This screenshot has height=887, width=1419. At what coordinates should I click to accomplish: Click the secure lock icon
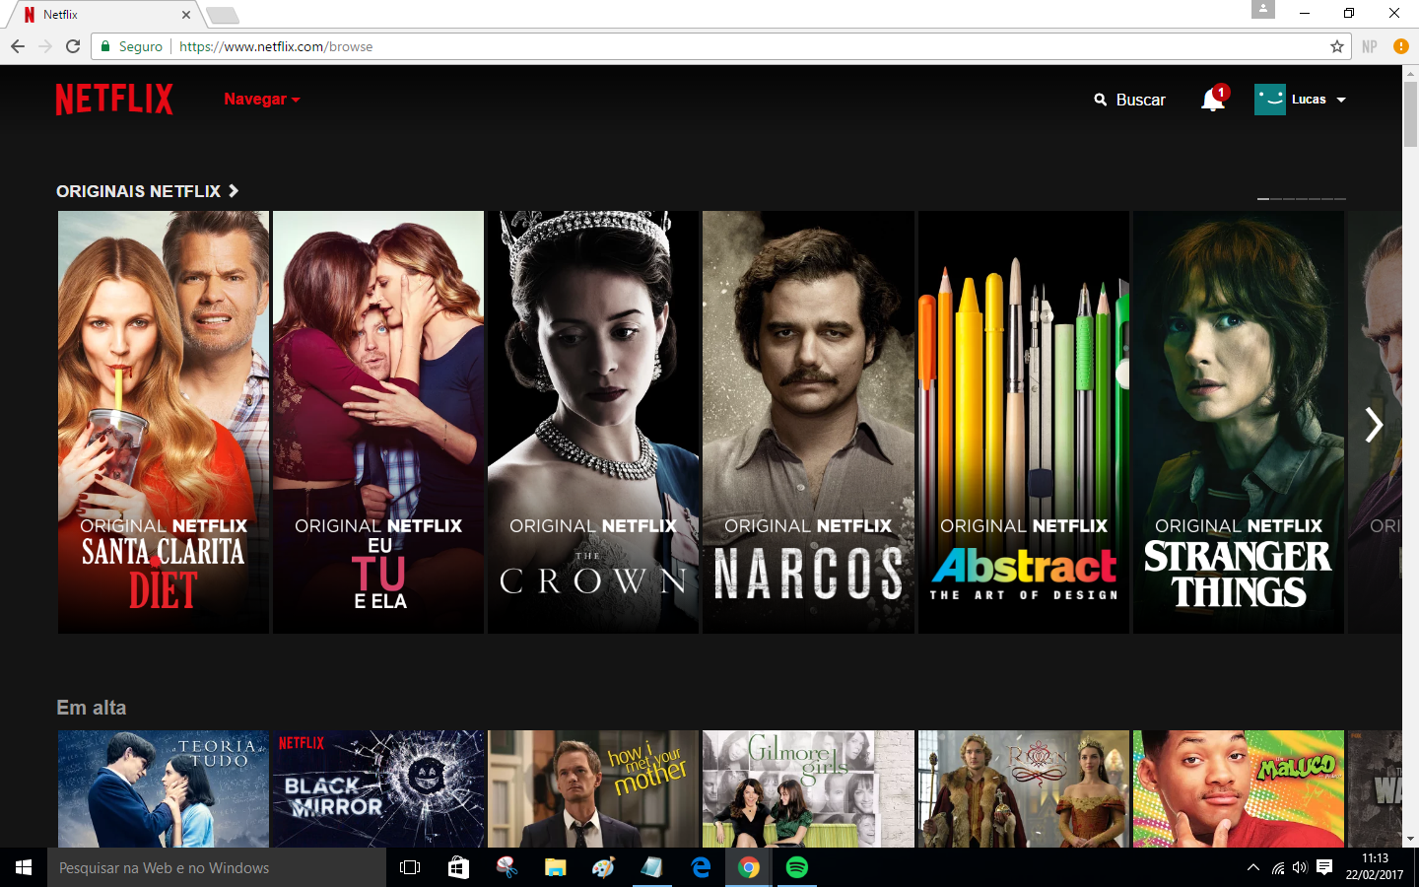coord(105,46)
